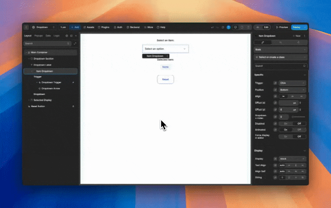The height and width of the screenshot is (208, 331).
Task: Collapse the Display section
Action: coord(305,151)
